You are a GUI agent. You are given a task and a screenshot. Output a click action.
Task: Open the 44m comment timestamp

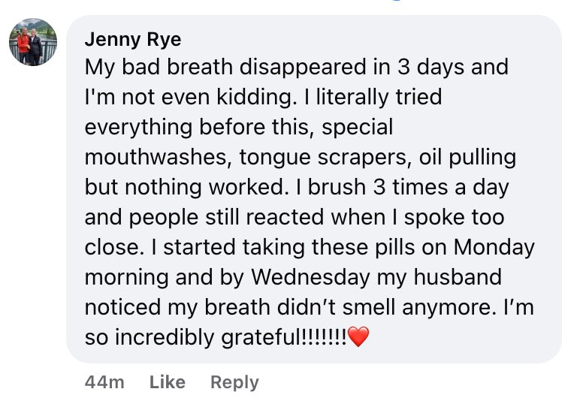pos(104,382)
